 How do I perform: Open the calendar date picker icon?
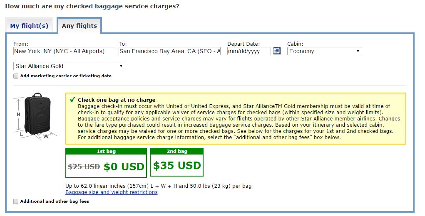tap(277, 51)
